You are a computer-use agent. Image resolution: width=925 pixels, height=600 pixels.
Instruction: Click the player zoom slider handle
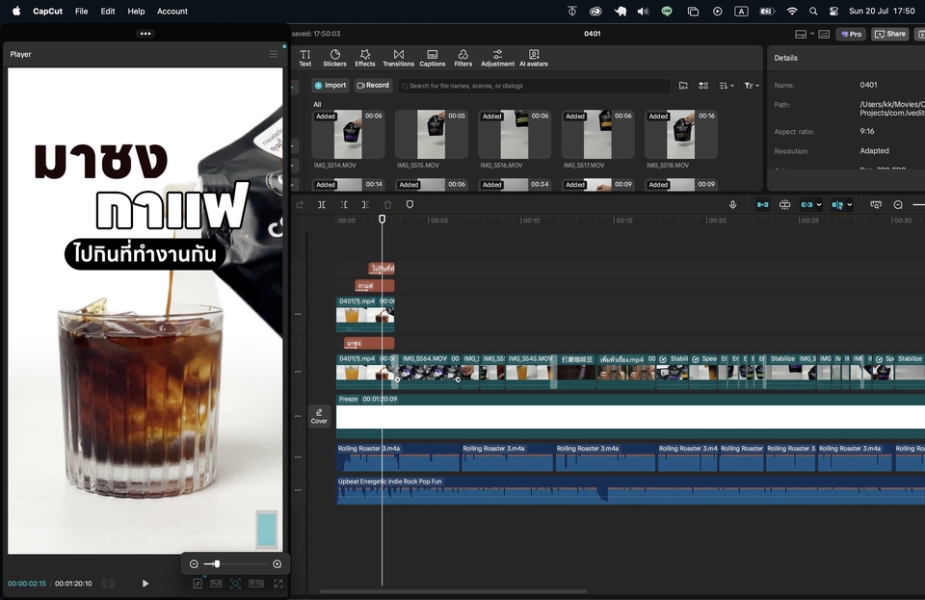coord(217,564)
